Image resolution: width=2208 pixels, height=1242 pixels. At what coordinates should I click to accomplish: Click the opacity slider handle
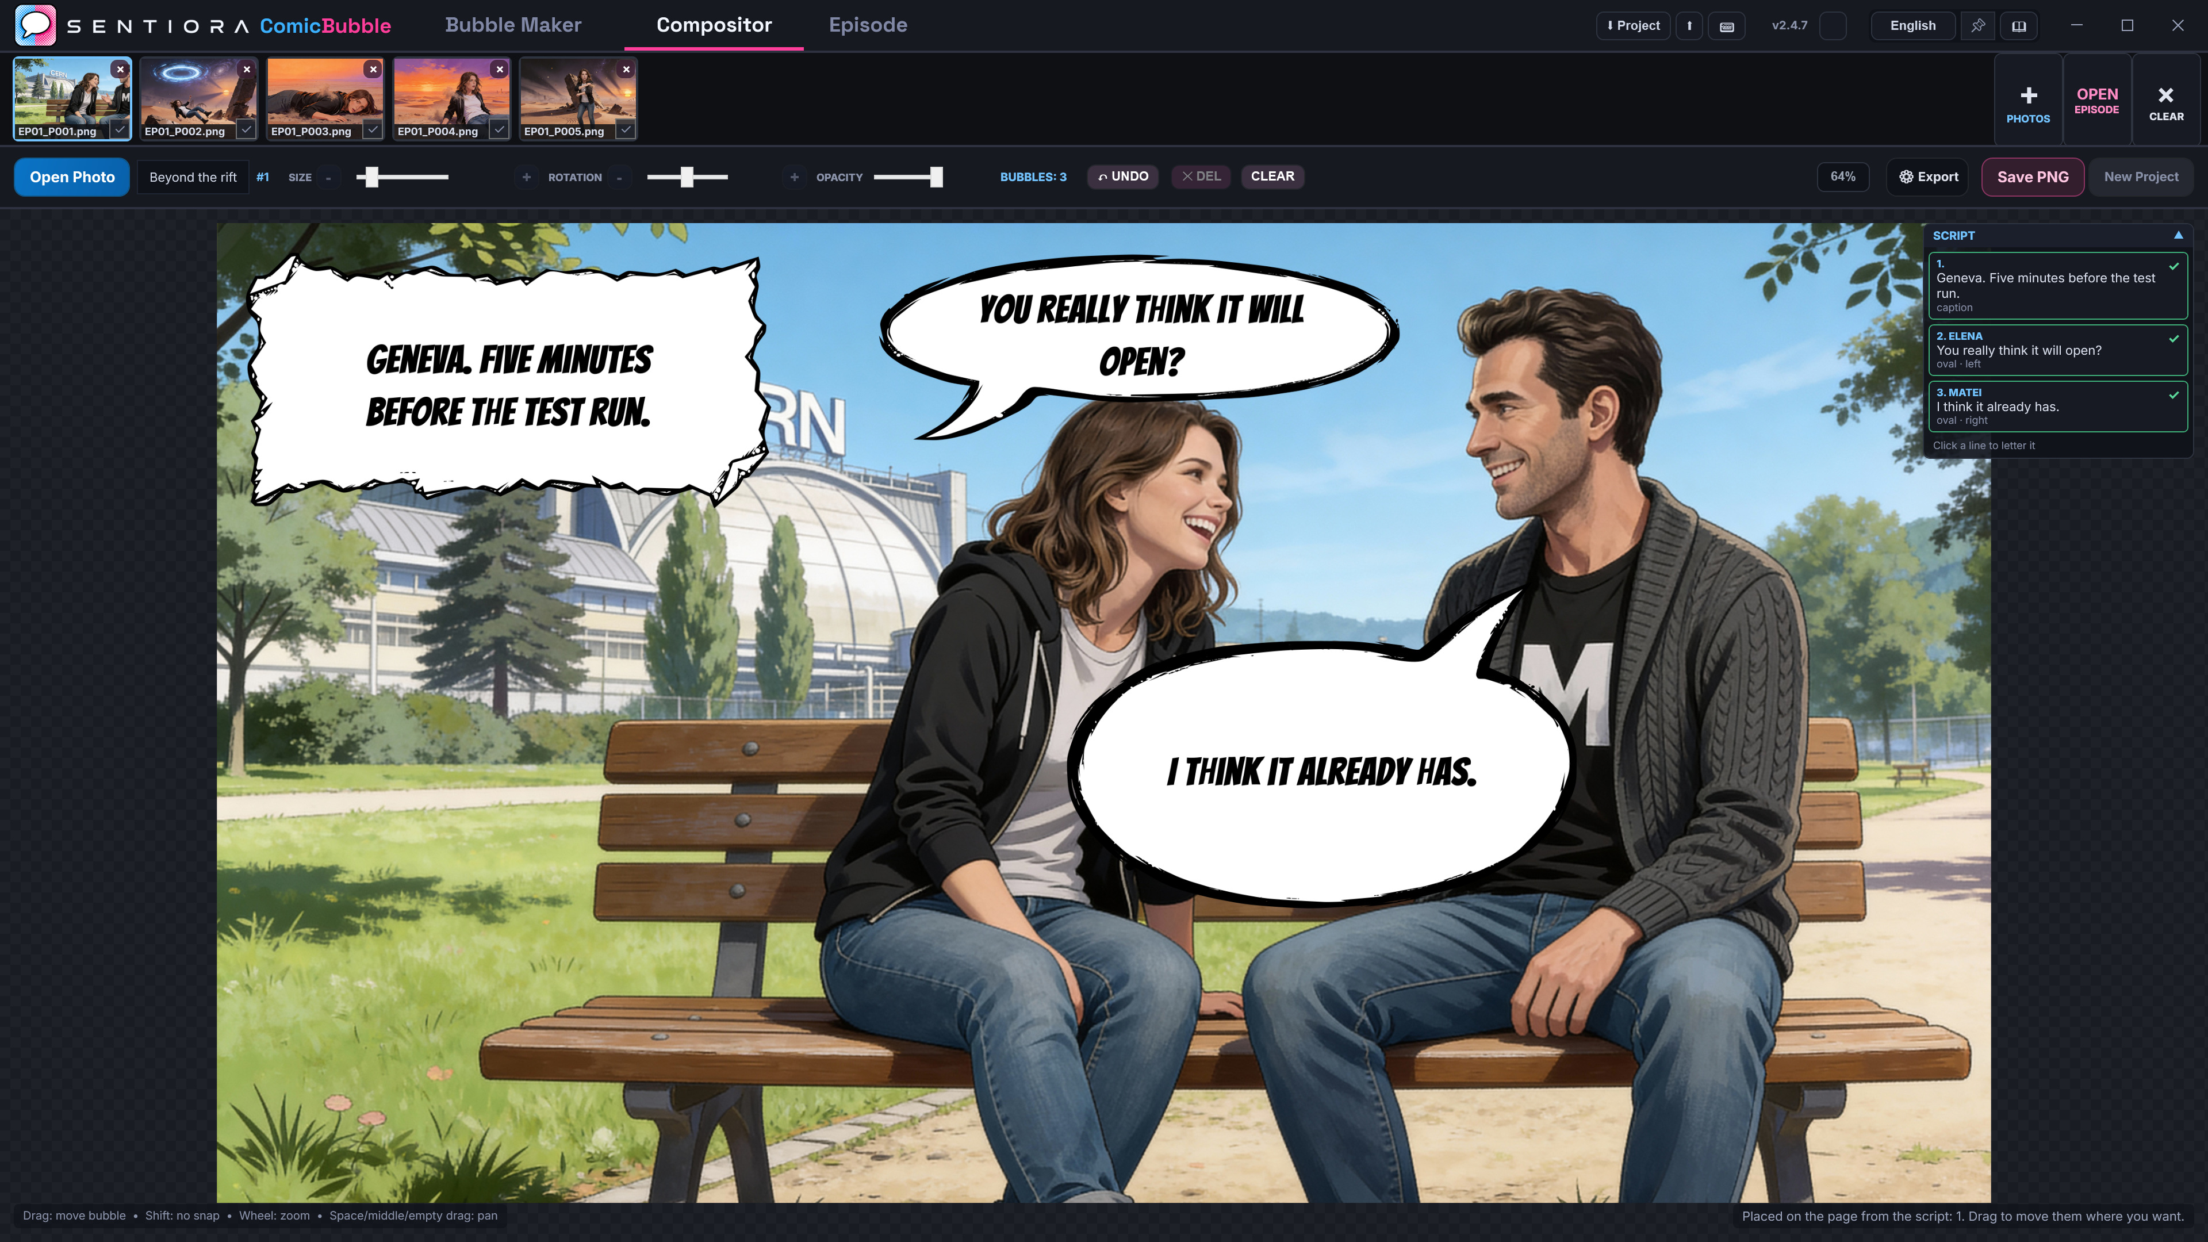click(x=936, y=177)
